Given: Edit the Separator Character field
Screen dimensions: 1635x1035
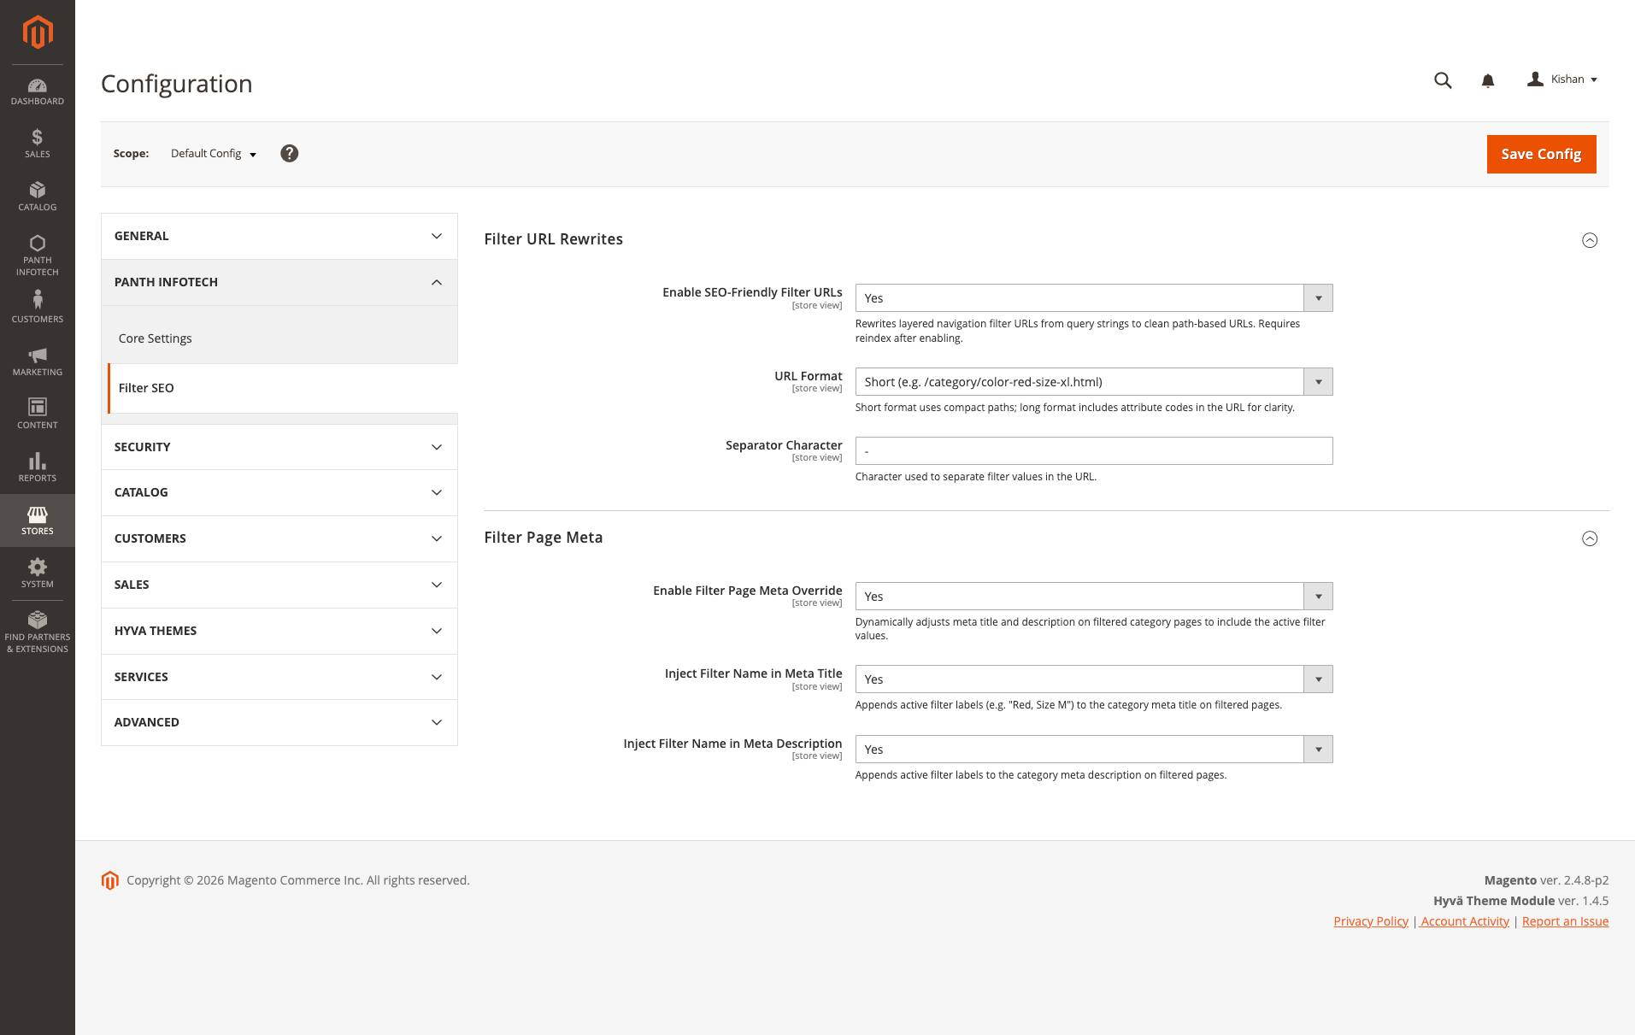Looking at the screenshot, I should click(x=1094, y=450).
